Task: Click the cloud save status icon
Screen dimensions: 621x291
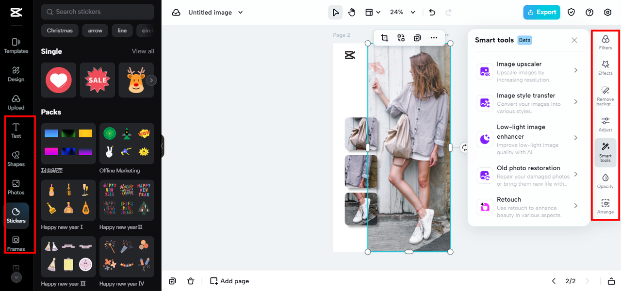Action: [176, 12]
